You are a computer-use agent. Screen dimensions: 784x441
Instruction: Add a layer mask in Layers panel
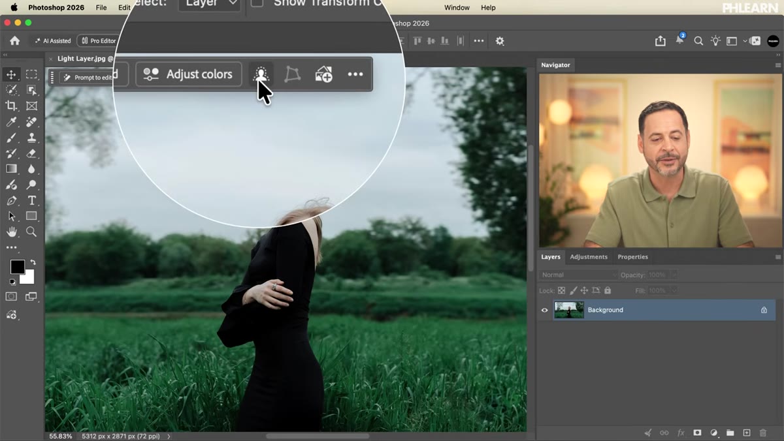click(697, 433)
